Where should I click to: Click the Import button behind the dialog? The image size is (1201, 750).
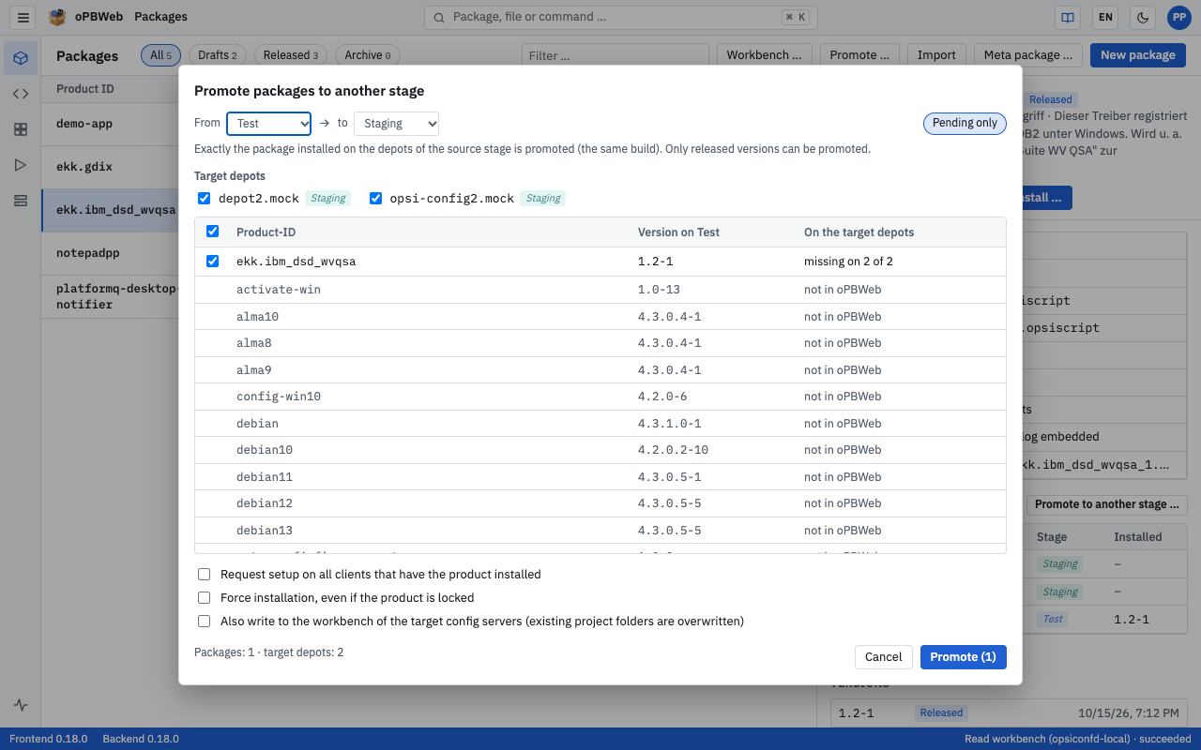[936, 55]
